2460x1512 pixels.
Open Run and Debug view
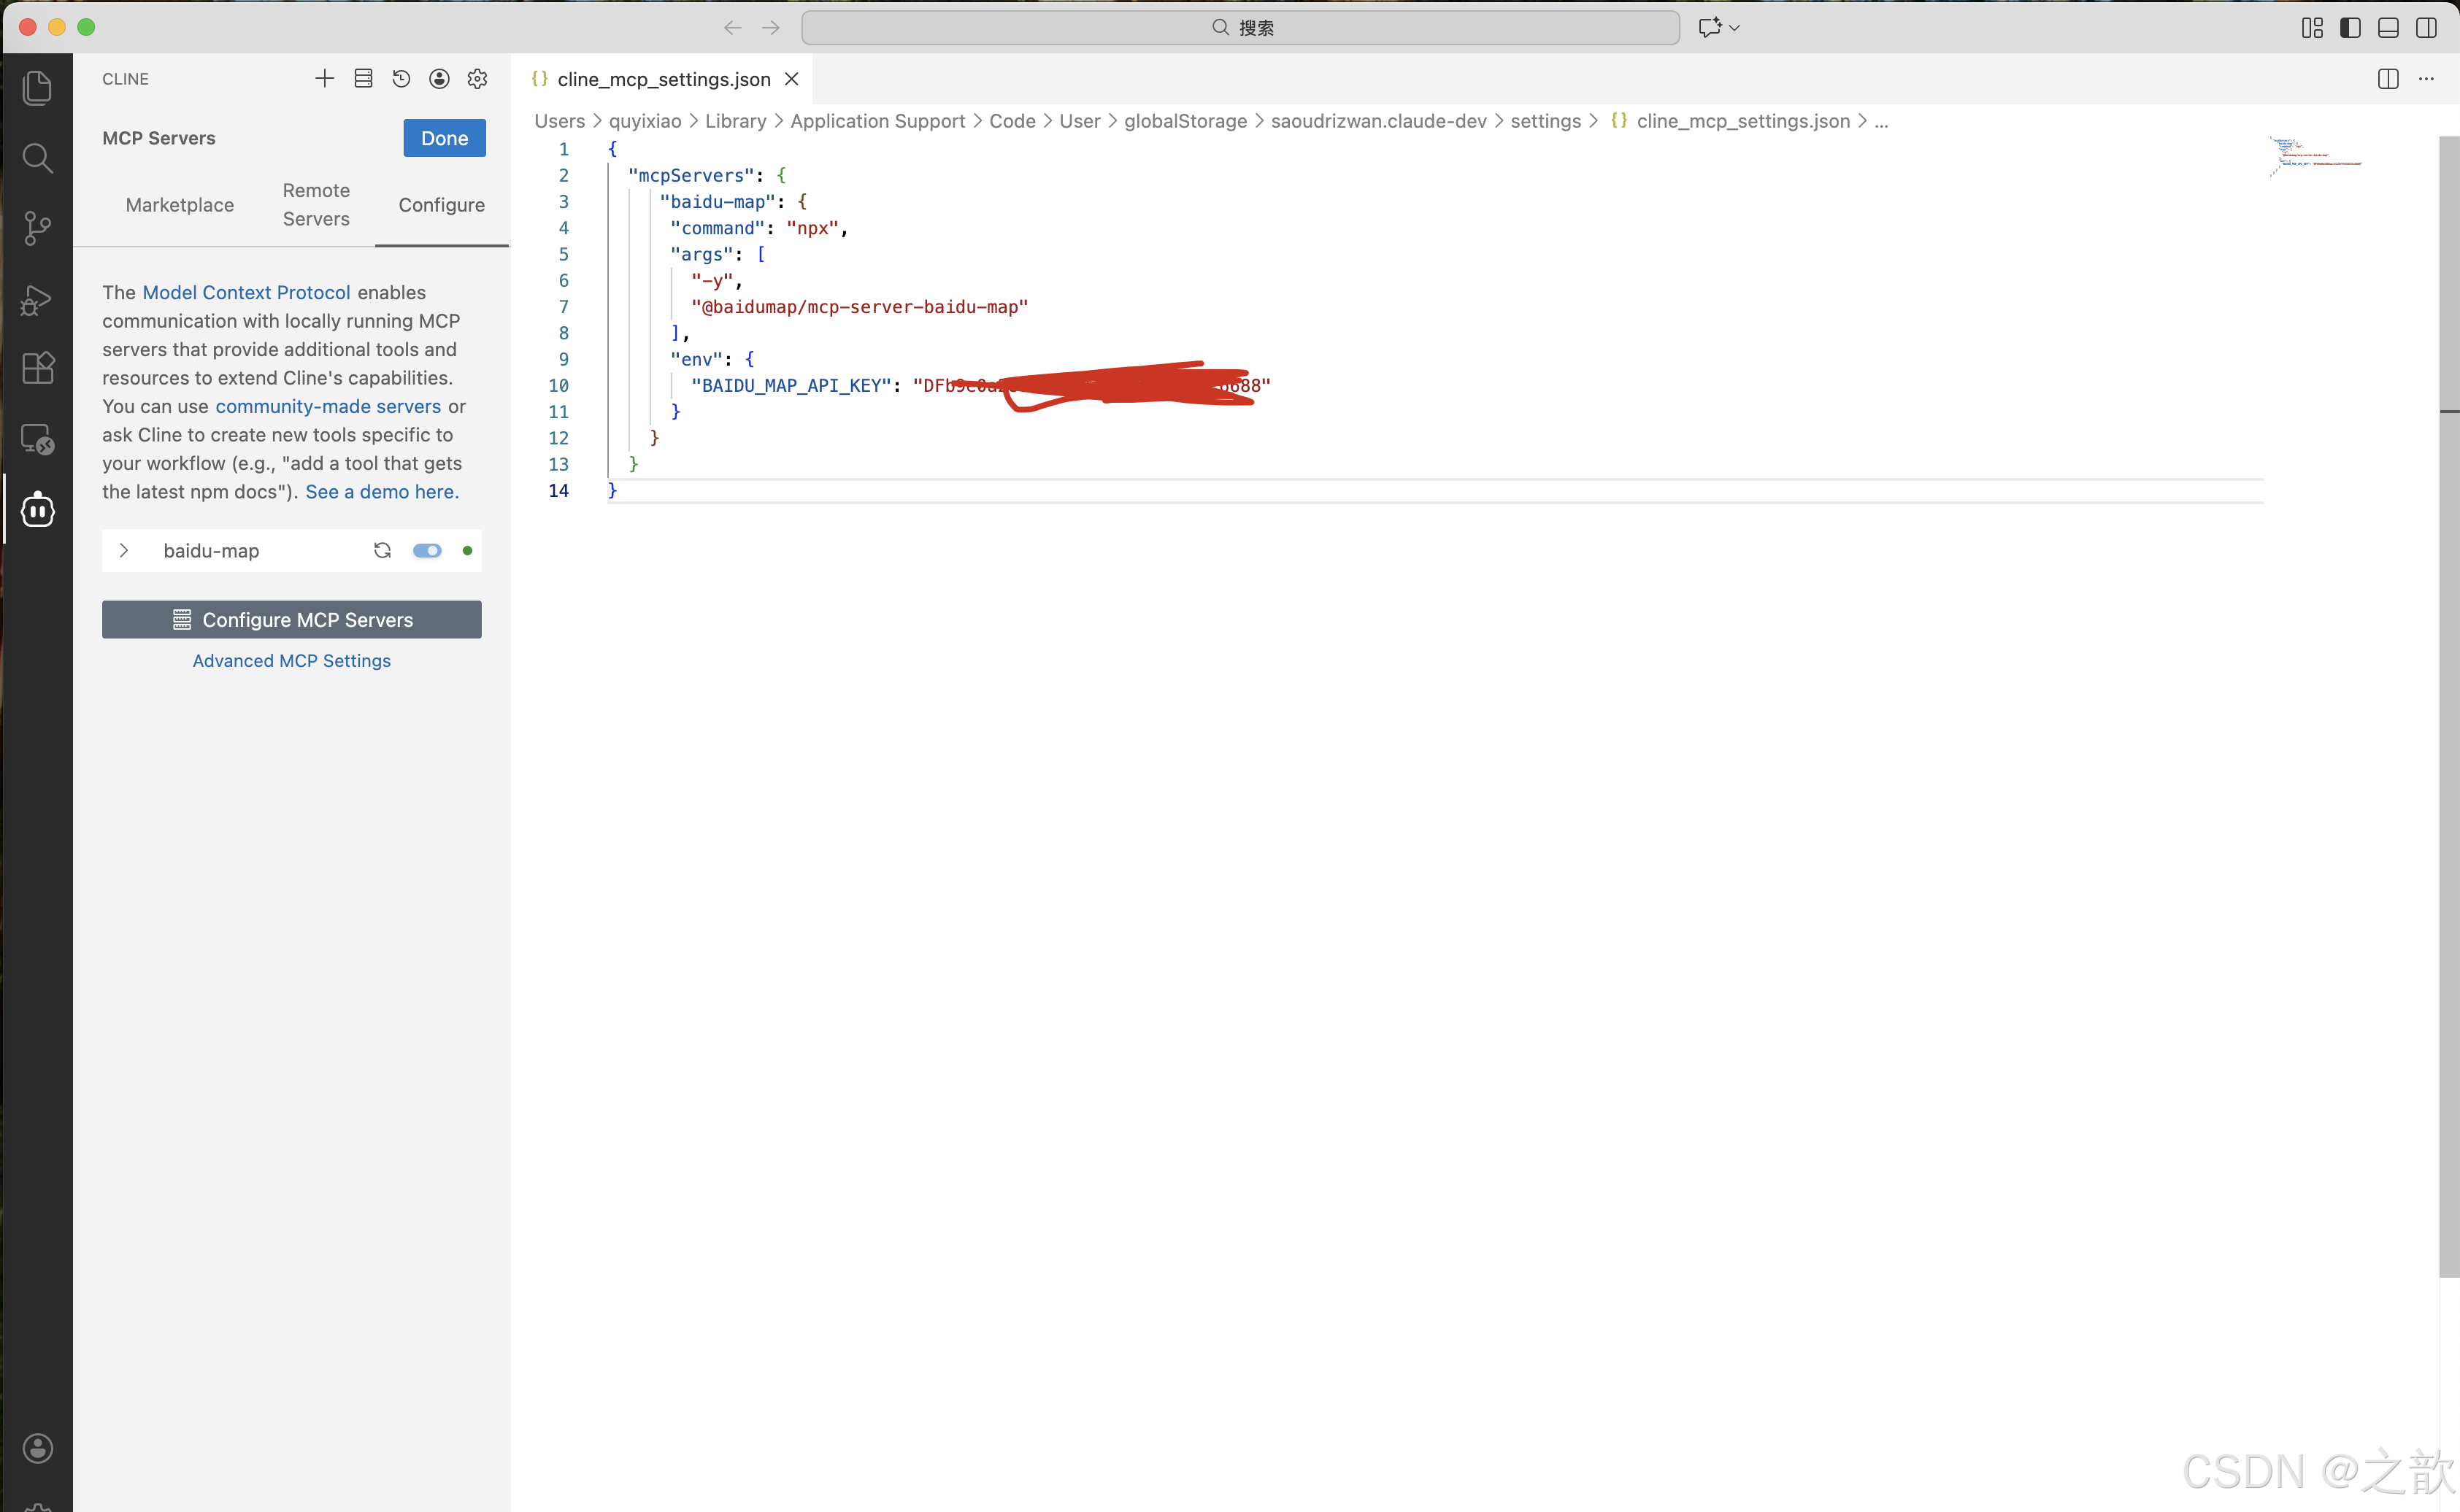37,299
